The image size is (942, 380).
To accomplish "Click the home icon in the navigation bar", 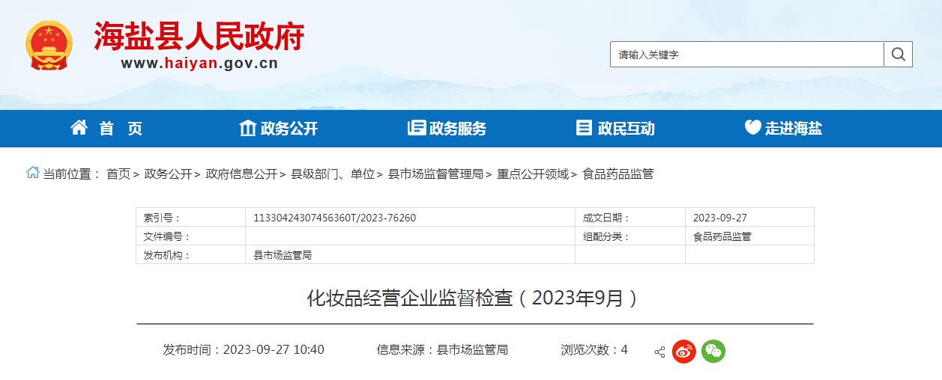I will [79, 128].
